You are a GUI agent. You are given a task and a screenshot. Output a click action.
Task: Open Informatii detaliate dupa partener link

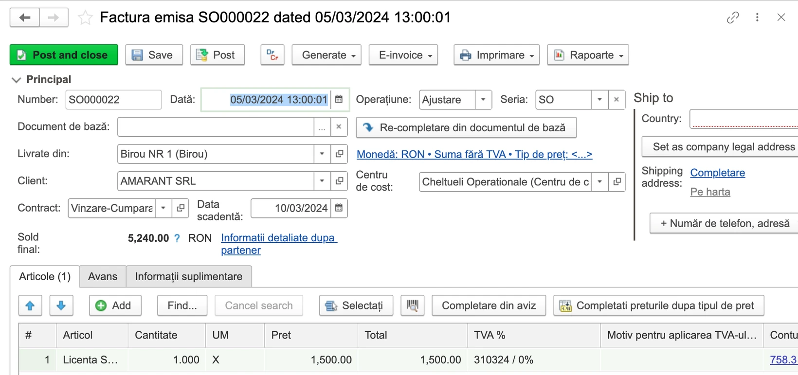pyautogui.click(x=279, y=244)
